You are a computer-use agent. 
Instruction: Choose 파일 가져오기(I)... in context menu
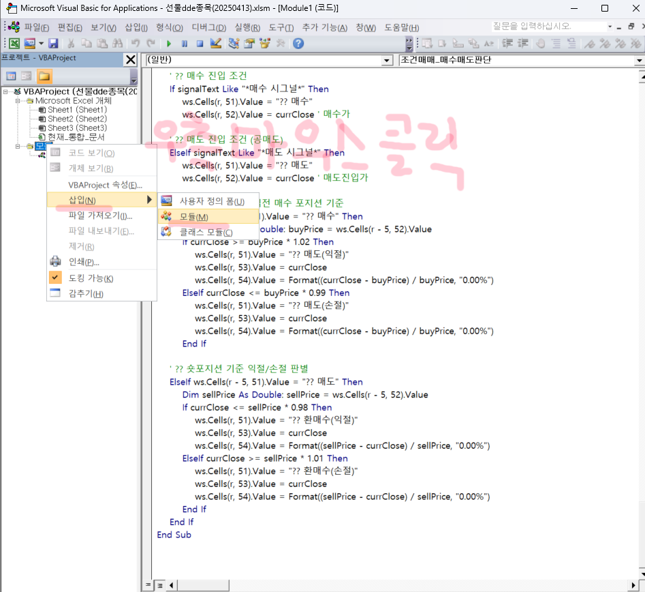101,216
